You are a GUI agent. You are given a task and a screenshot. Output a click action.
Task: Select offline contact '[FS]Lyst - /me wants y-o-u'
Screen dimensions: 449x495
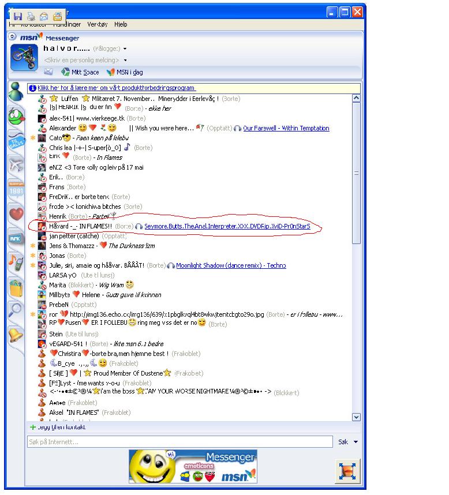point(95,383)
